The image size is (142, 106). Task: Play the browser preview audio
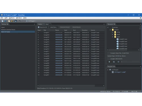point(109,62)
